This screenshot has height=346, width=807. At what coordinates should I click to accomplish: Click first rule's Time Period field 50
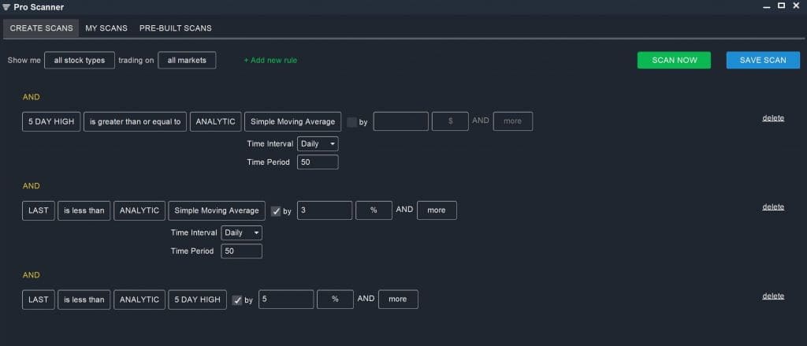318,162
